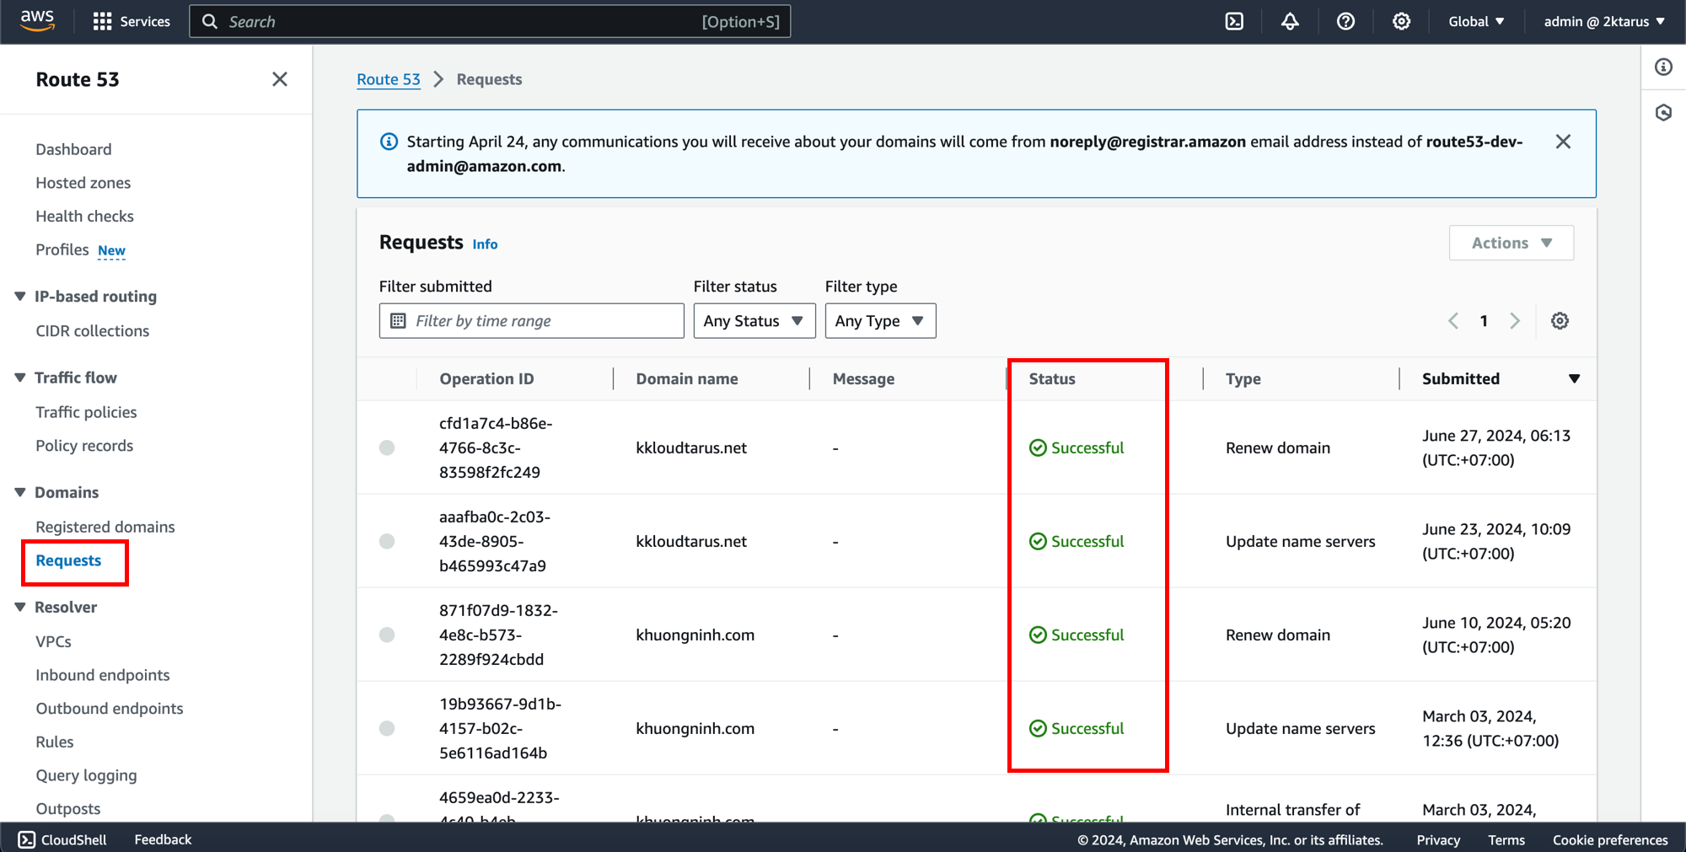Launch CloudShell from the top bar icon
1686x852 pixels.
1234,21
